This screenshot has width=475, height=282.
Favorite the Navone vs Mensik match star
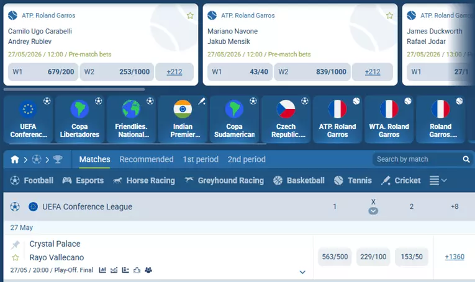(x=389, y=15)
